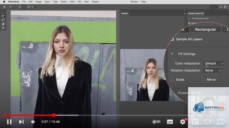Open the Edit menu

pos(30,2)
